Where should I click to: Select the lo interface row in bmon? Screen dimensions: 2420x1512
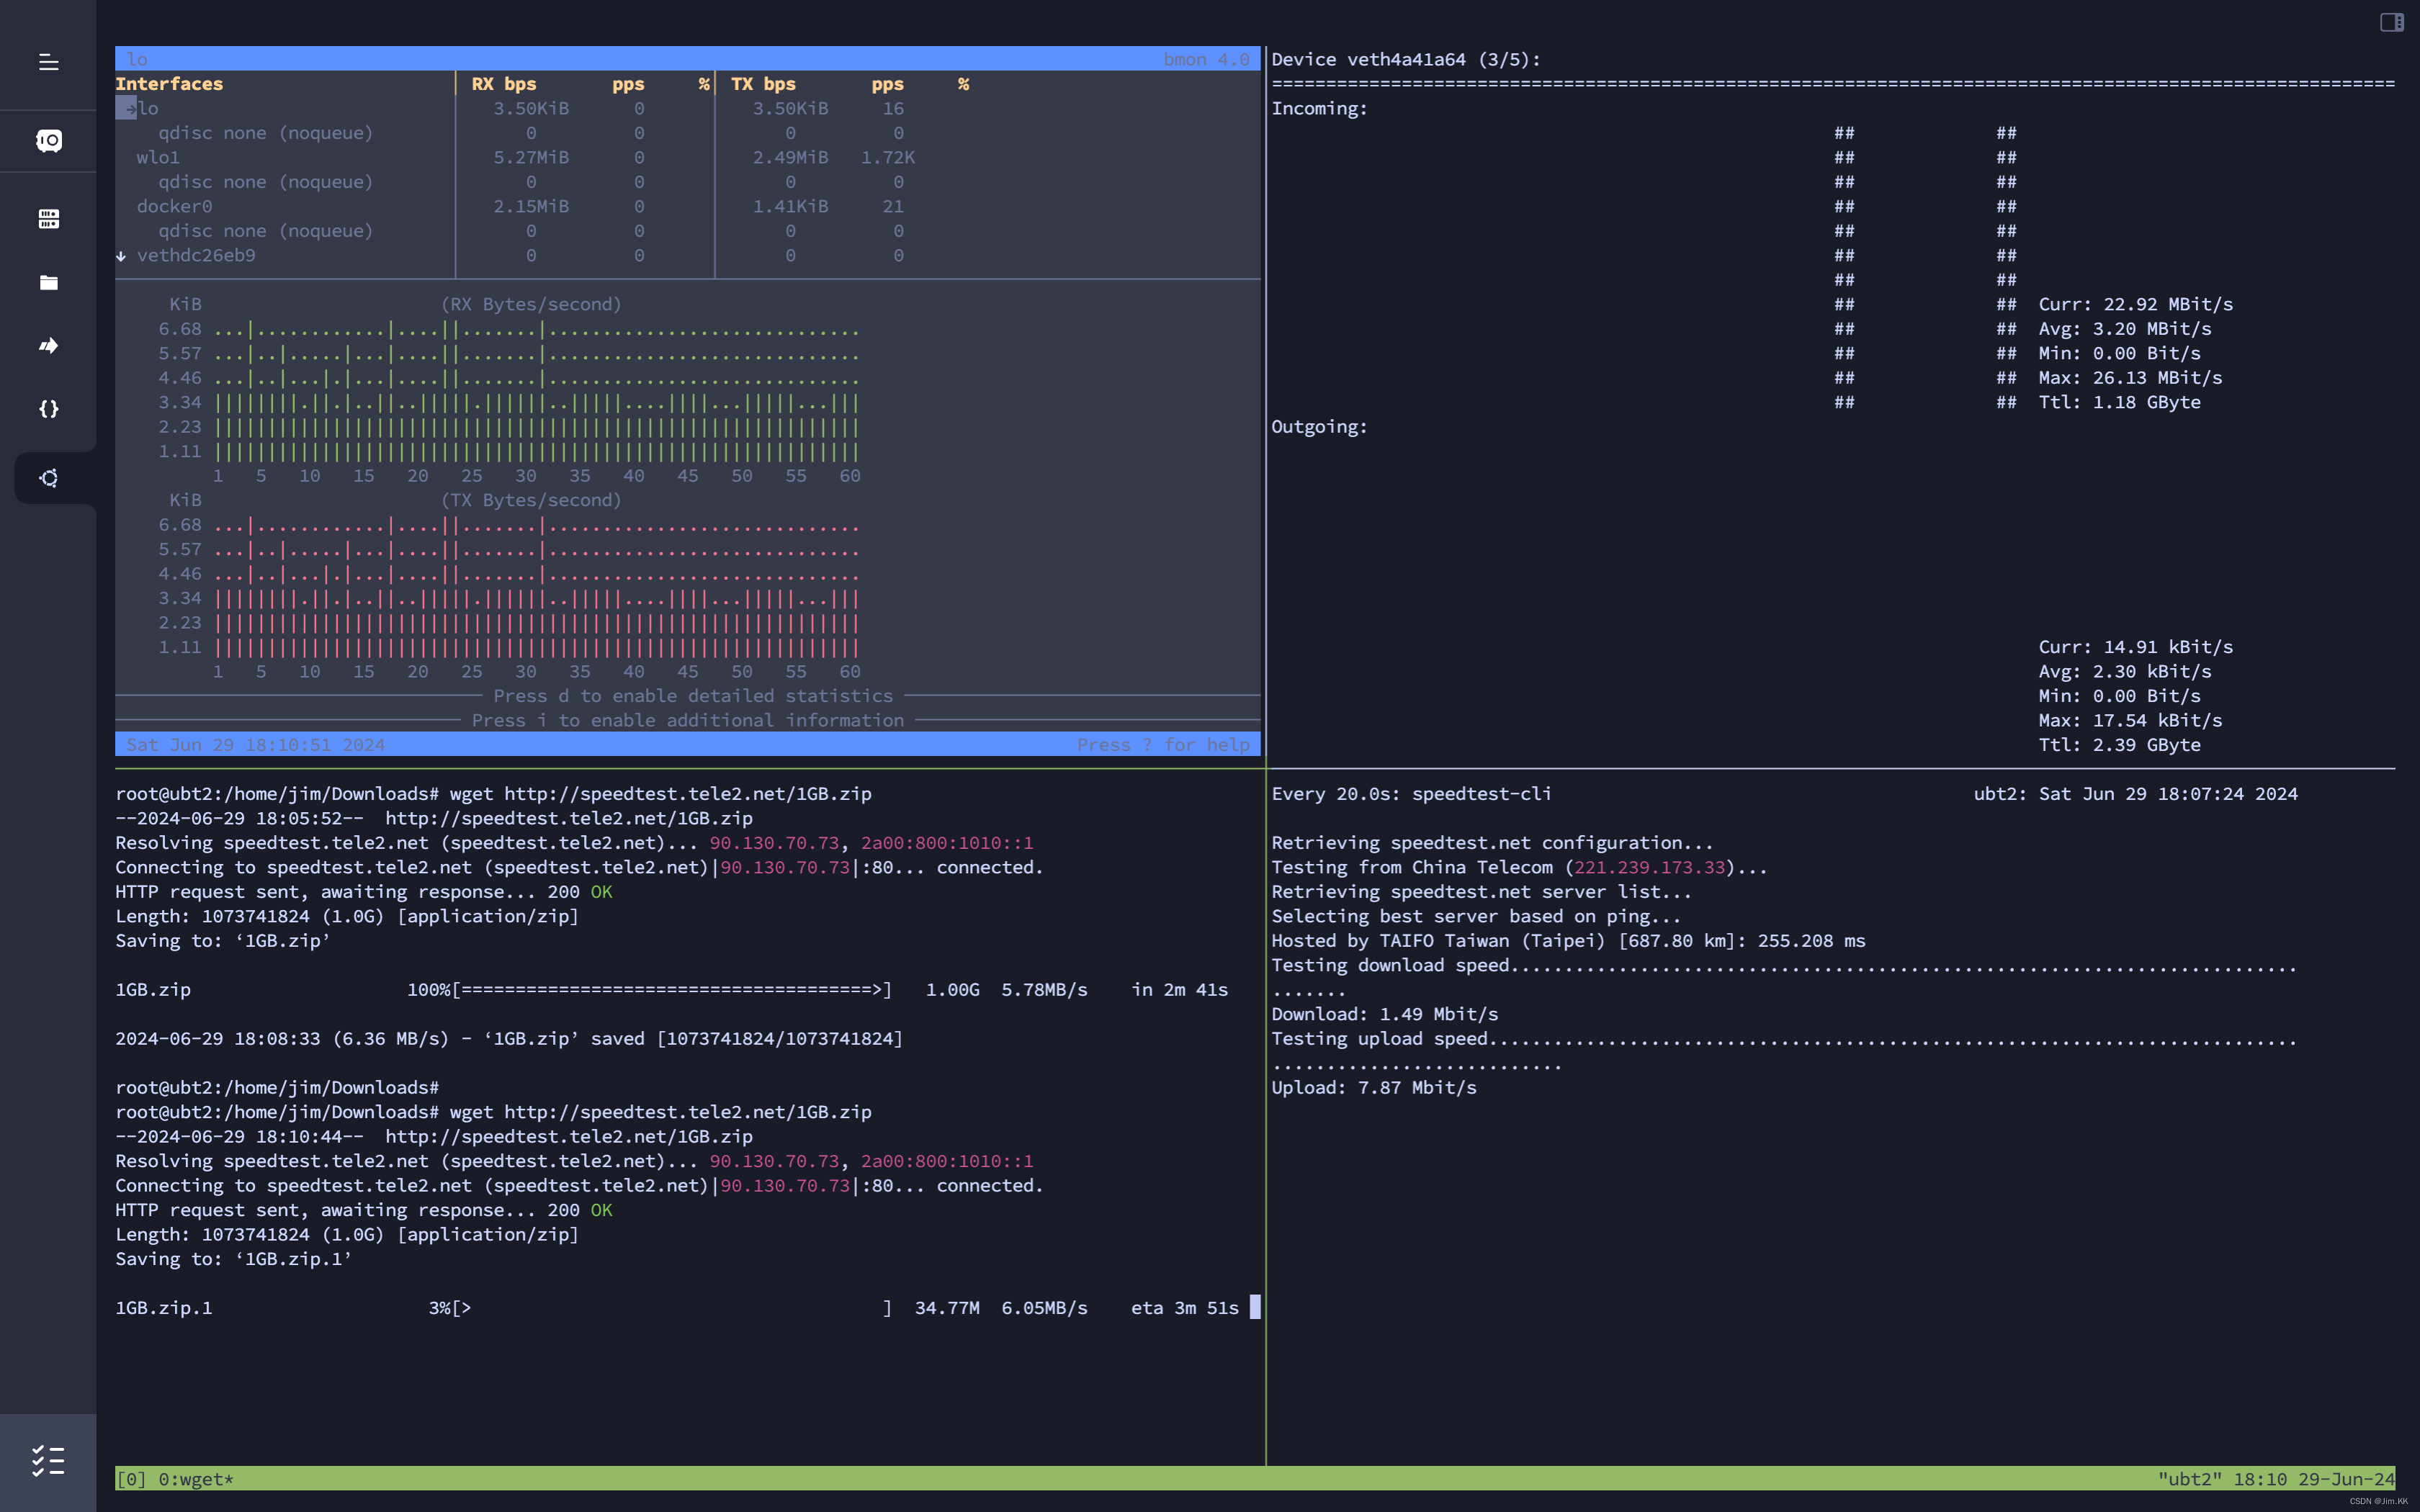687,108
